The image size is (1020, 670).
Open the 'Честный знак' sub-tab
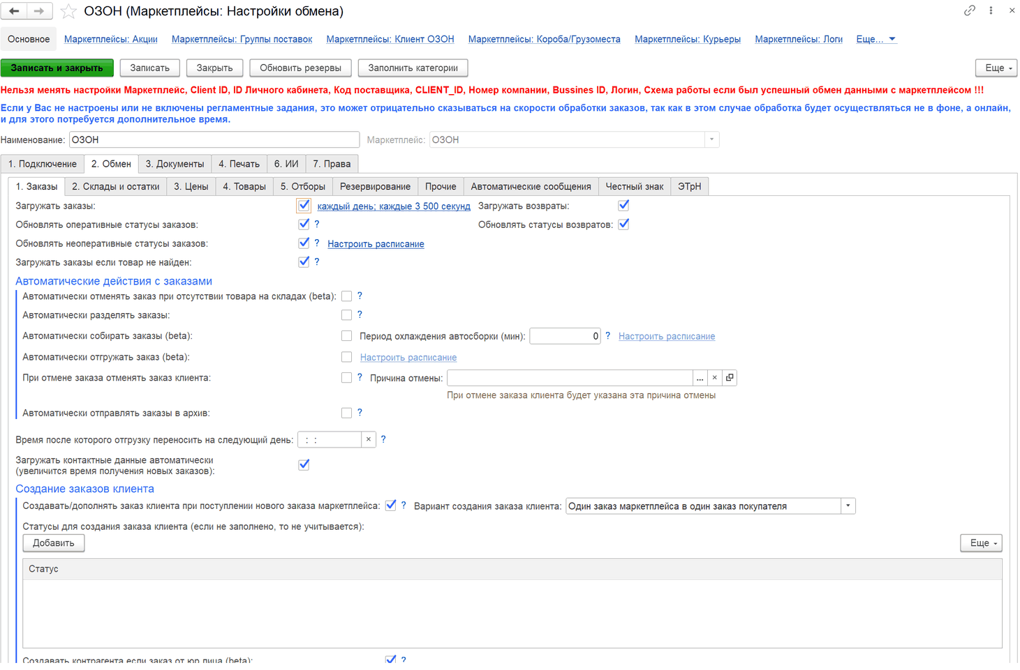coord(634,186)
